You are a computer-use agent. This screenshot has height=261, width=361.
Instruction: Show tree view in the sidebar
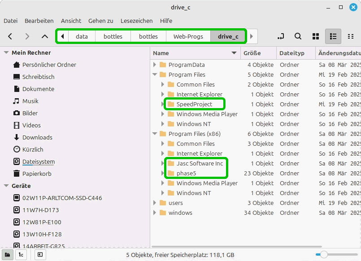pos(21,255)
